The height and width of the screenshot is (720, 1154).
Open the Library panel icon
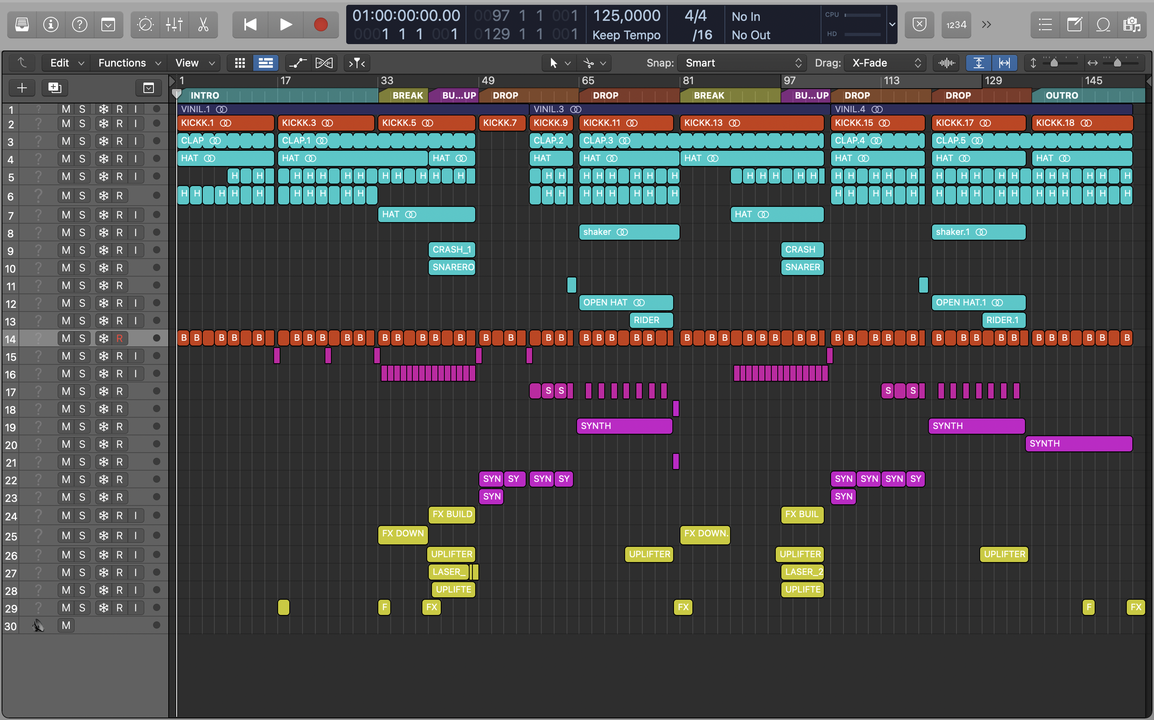coord(22,25)
